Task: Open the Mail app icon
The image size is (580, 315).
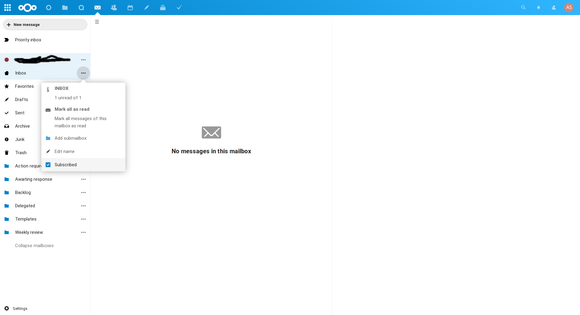Action: pyautogui.click(x=98, y=8)
